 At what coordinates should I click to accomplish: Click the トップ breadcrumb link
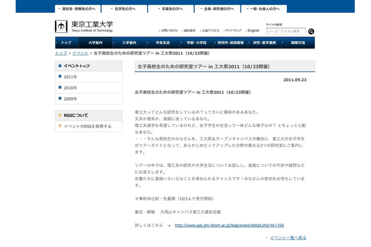[x=61, y=53]
